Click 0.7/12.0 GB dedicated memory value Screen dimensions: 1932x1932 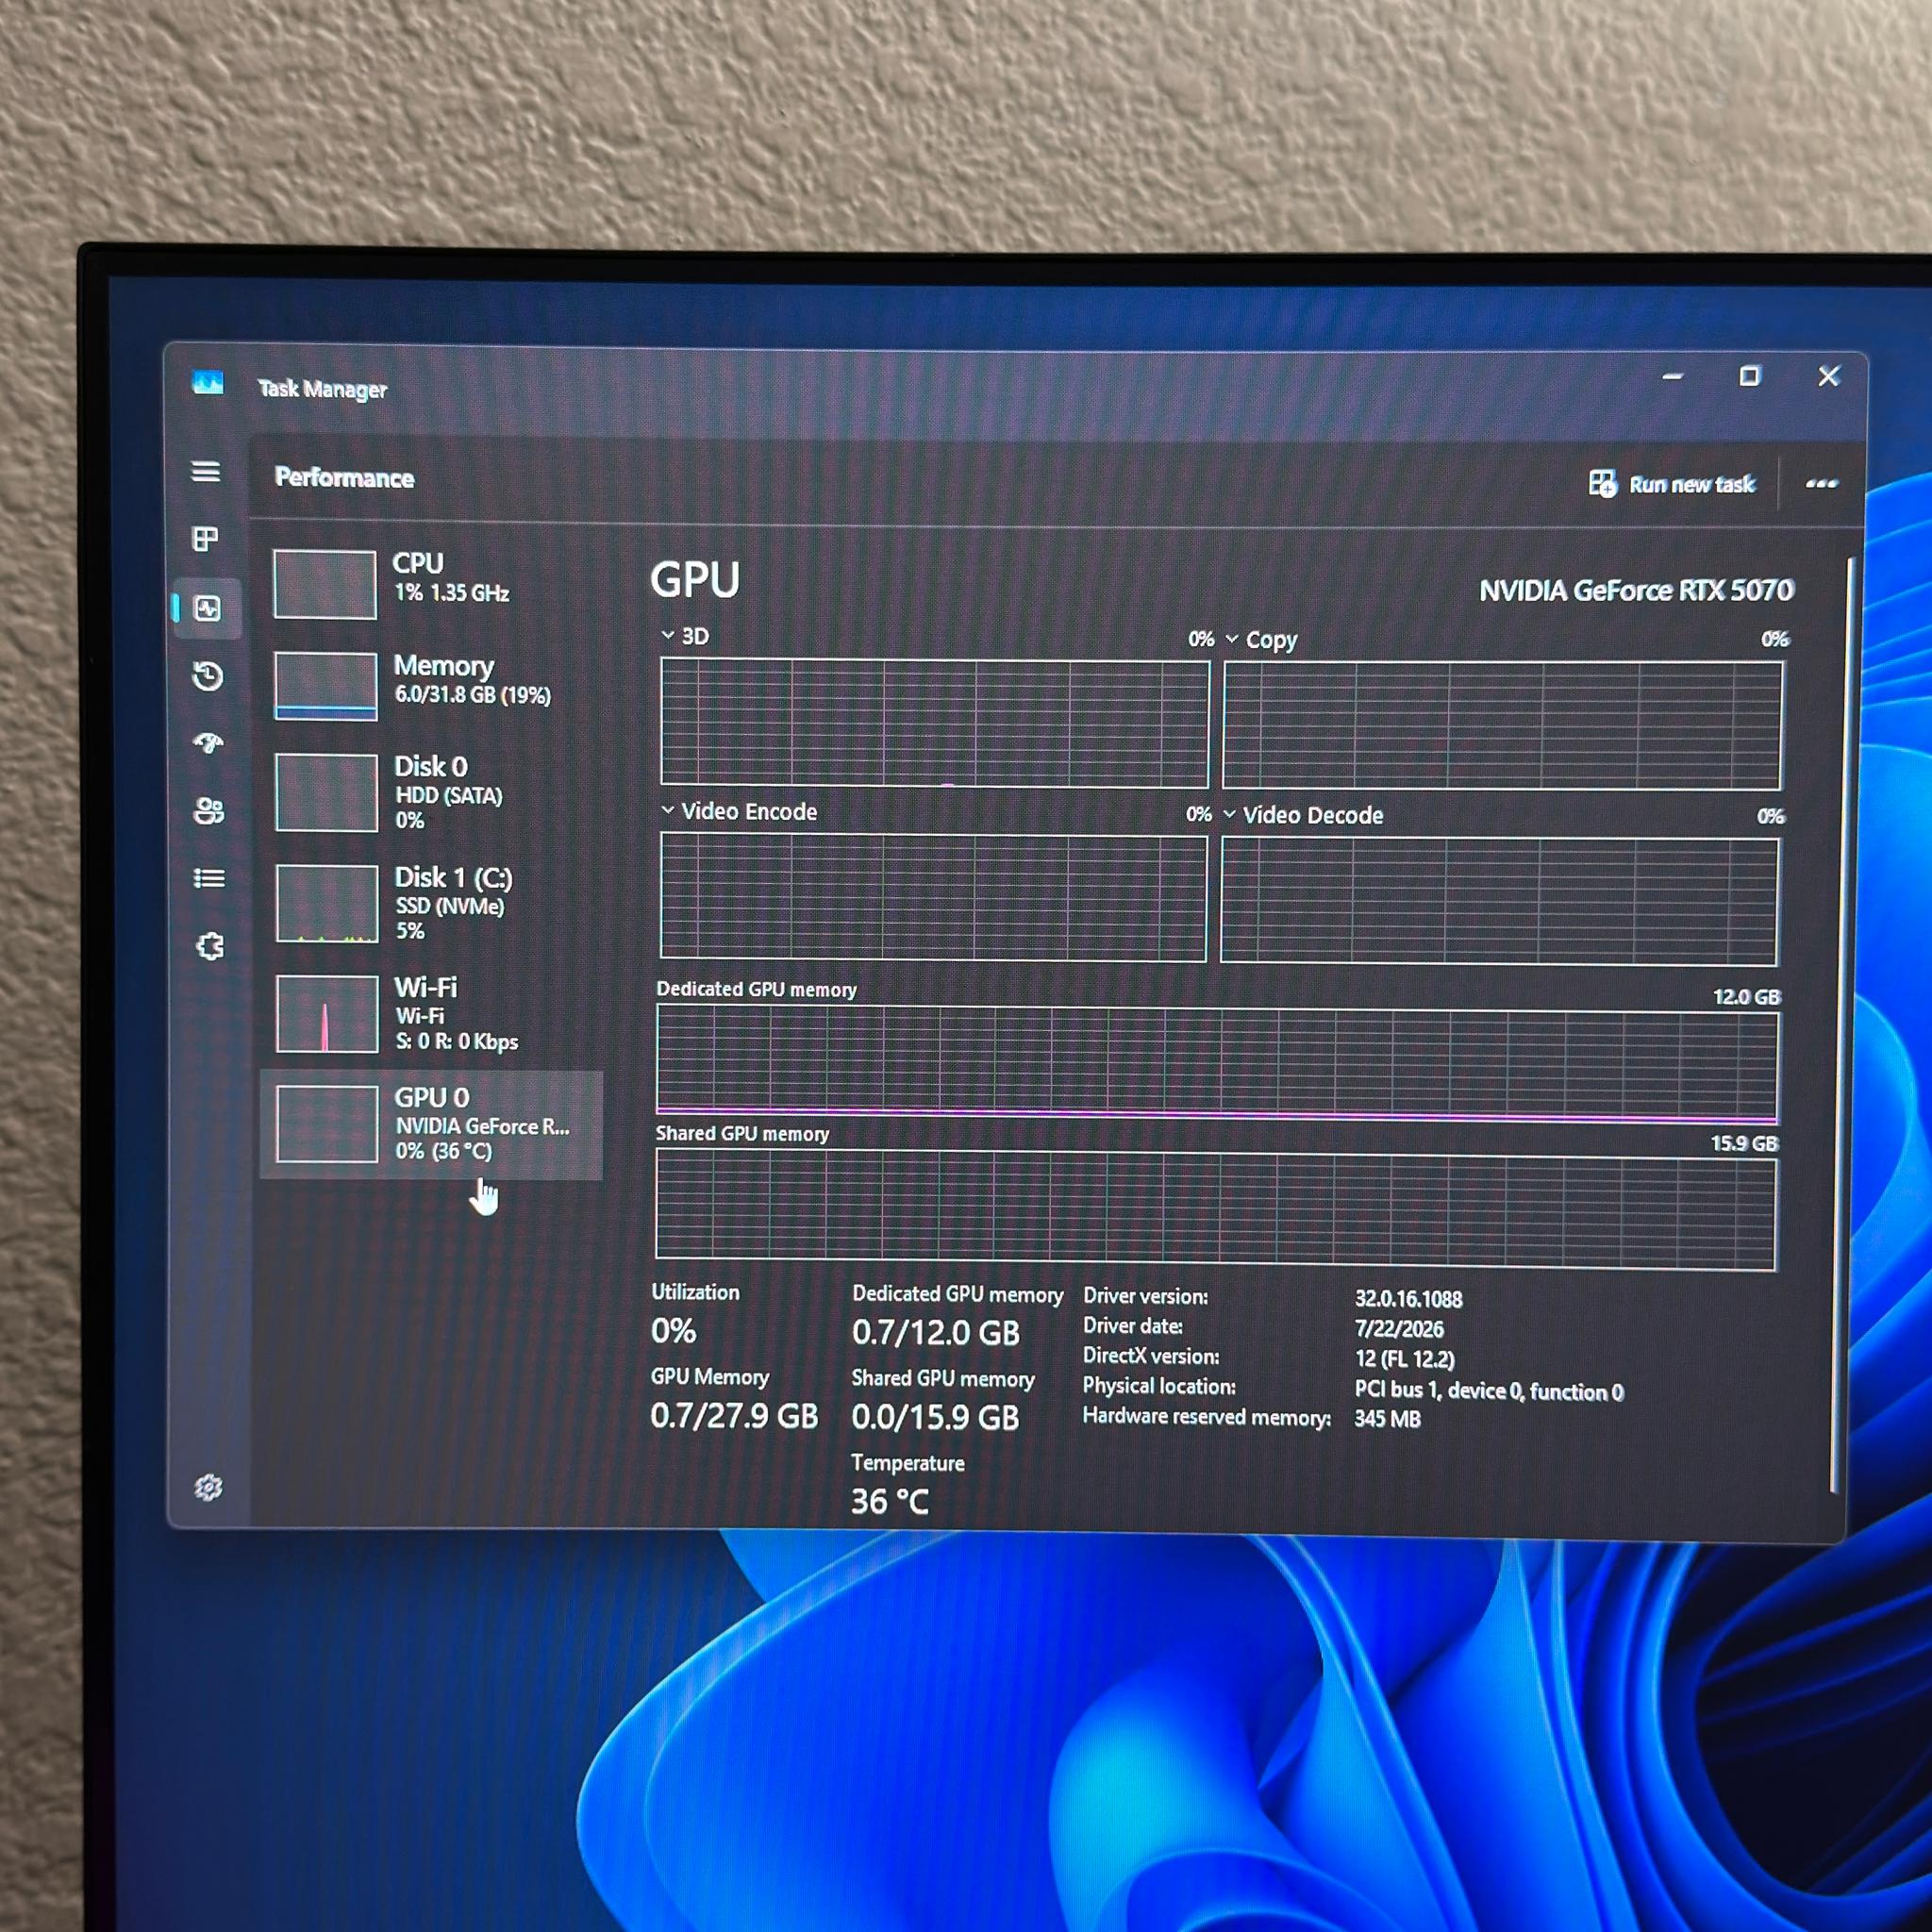tap(936, 1332)
